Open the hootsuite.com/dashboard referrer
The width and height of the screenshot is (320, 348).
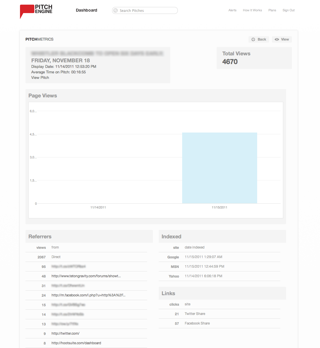point(76,343)
